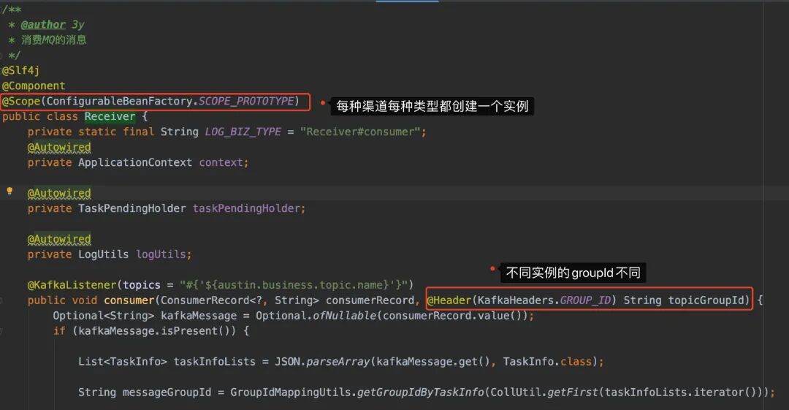789x410 pixels.
Task: Click the @Header annotation
Action: pos(449,300)
